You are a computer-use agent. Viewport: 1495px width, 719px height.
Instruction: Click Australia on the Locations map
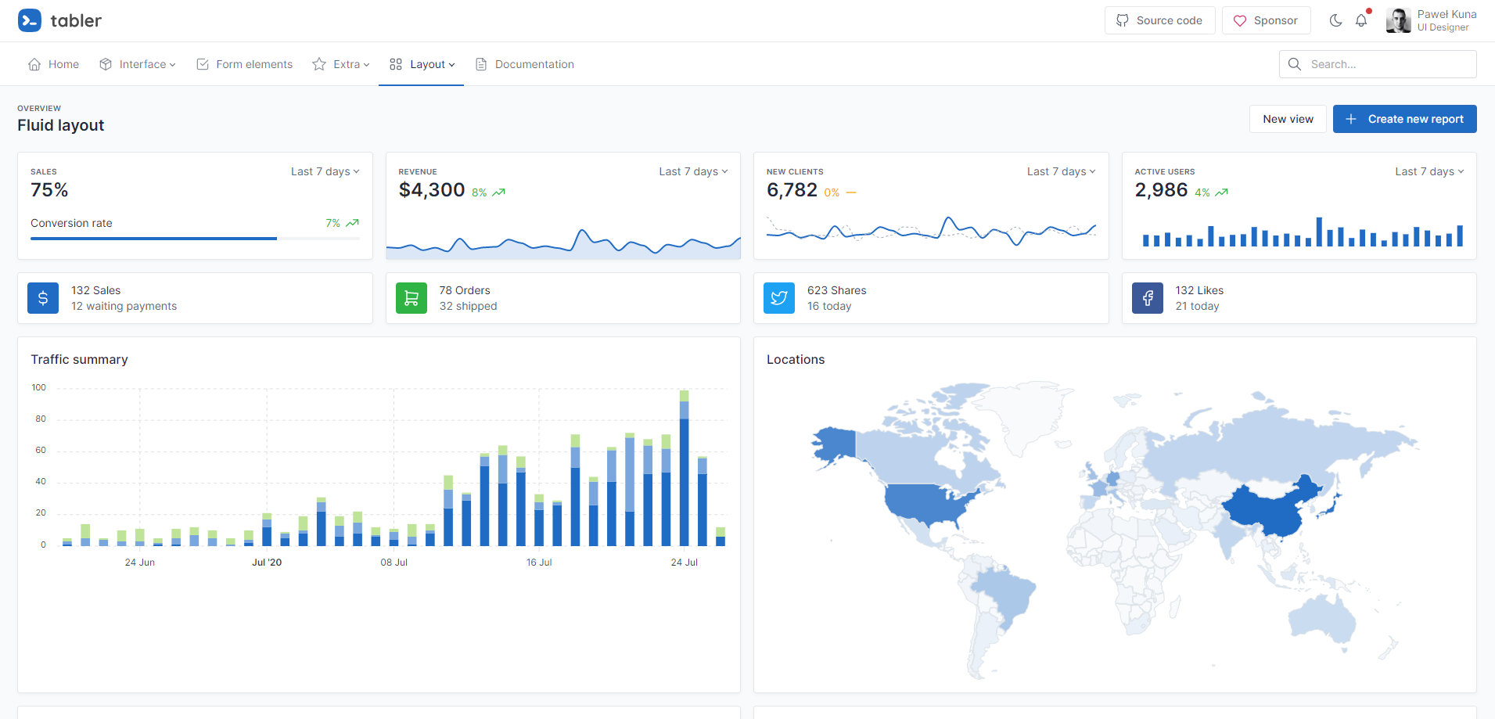tap(1322, 617)
